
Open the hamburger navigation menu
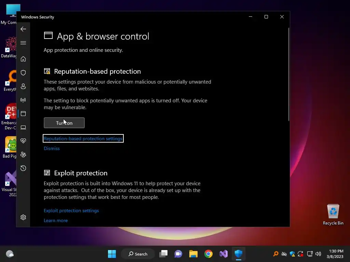coord(23,43)
